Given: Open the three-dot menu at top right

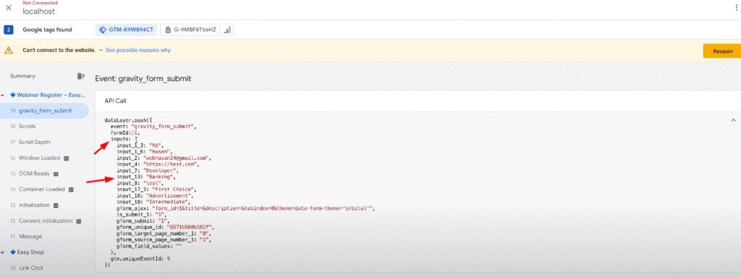Looking at the screenshot, I should (735, 8).
